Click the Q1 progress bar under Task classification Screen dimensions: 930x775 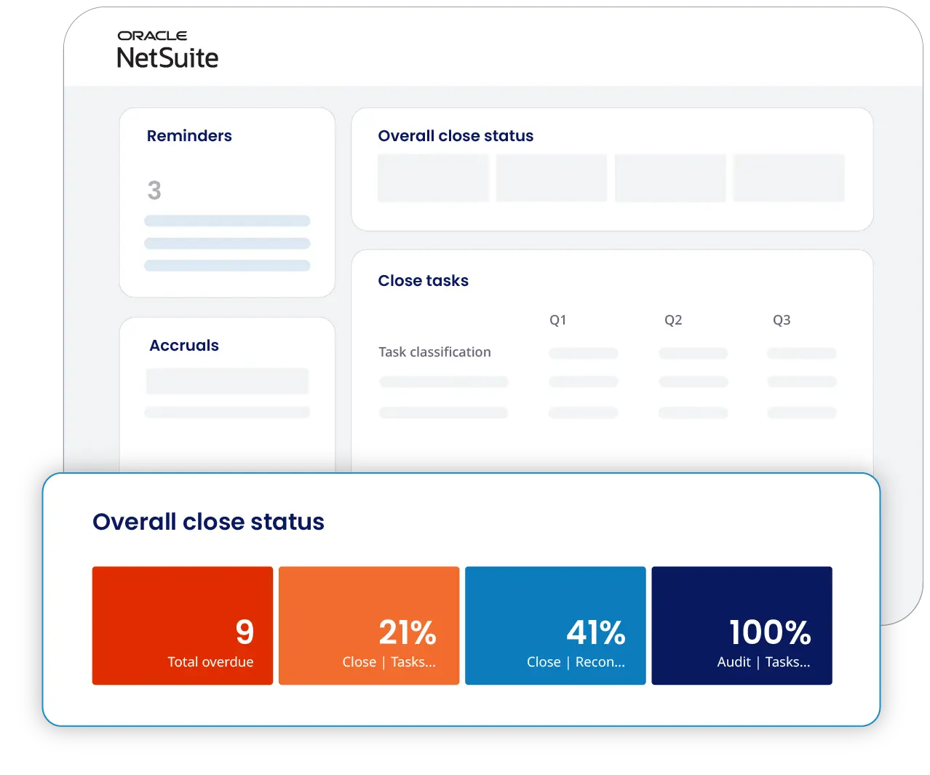point(584,353)
